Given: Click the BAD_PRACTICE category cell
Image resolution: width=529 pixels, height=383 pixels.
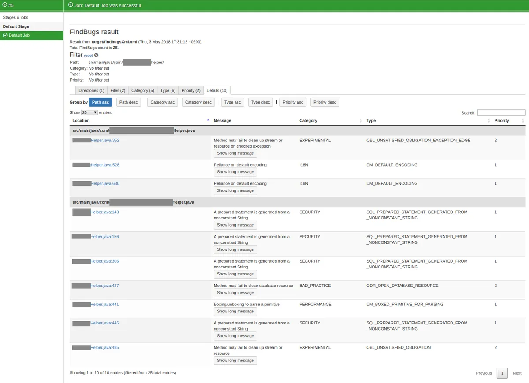Looking at the screenshot, I should tap(315, 286).
